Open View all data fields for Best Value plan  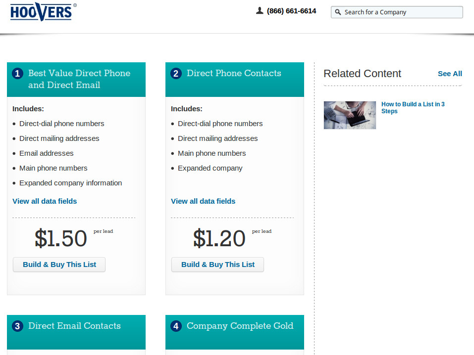[x=45, y=201]
